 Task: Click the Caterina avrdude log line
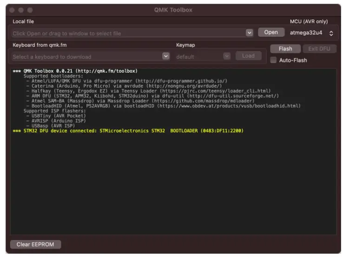124,86
